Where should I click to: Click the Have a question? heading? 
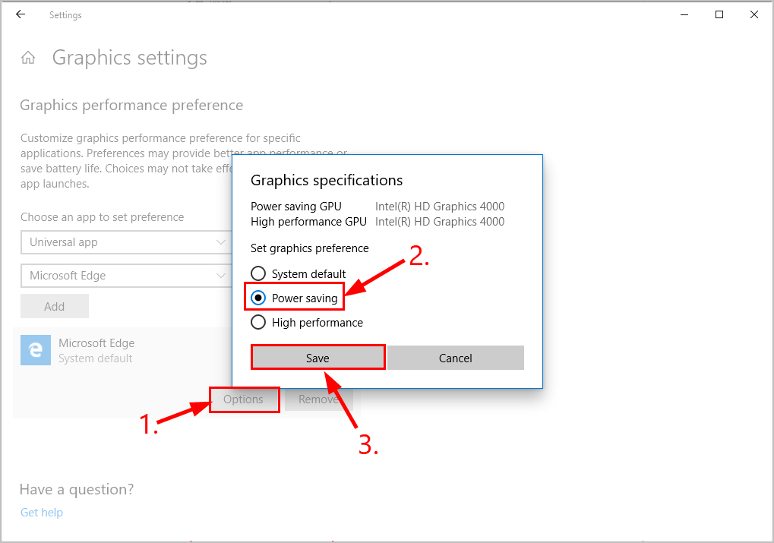[77, 489]
